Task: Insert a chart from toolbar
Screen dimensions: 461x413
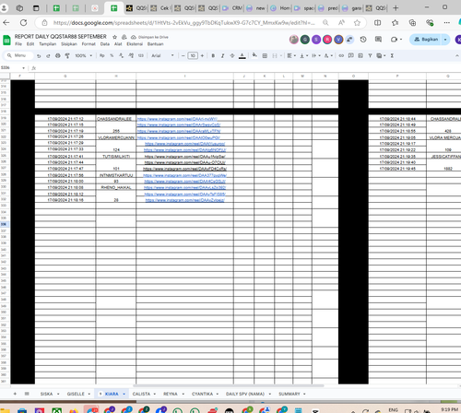Action: (x=361, y=55)
